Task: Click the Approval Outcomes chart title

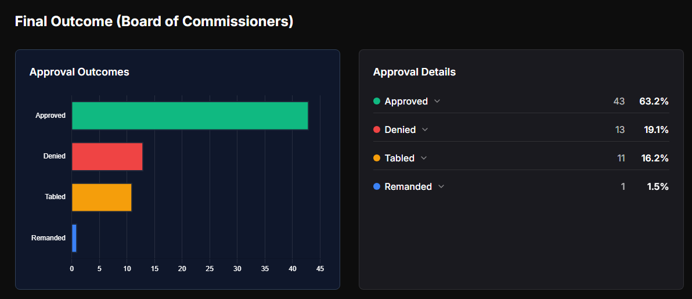Action: [x=79, y=72]
